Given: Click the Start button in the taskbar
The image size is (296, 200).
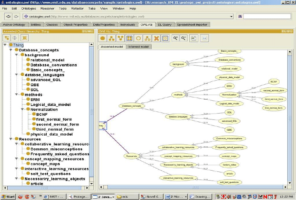Looking at the screenshot, I should (8, 197).
